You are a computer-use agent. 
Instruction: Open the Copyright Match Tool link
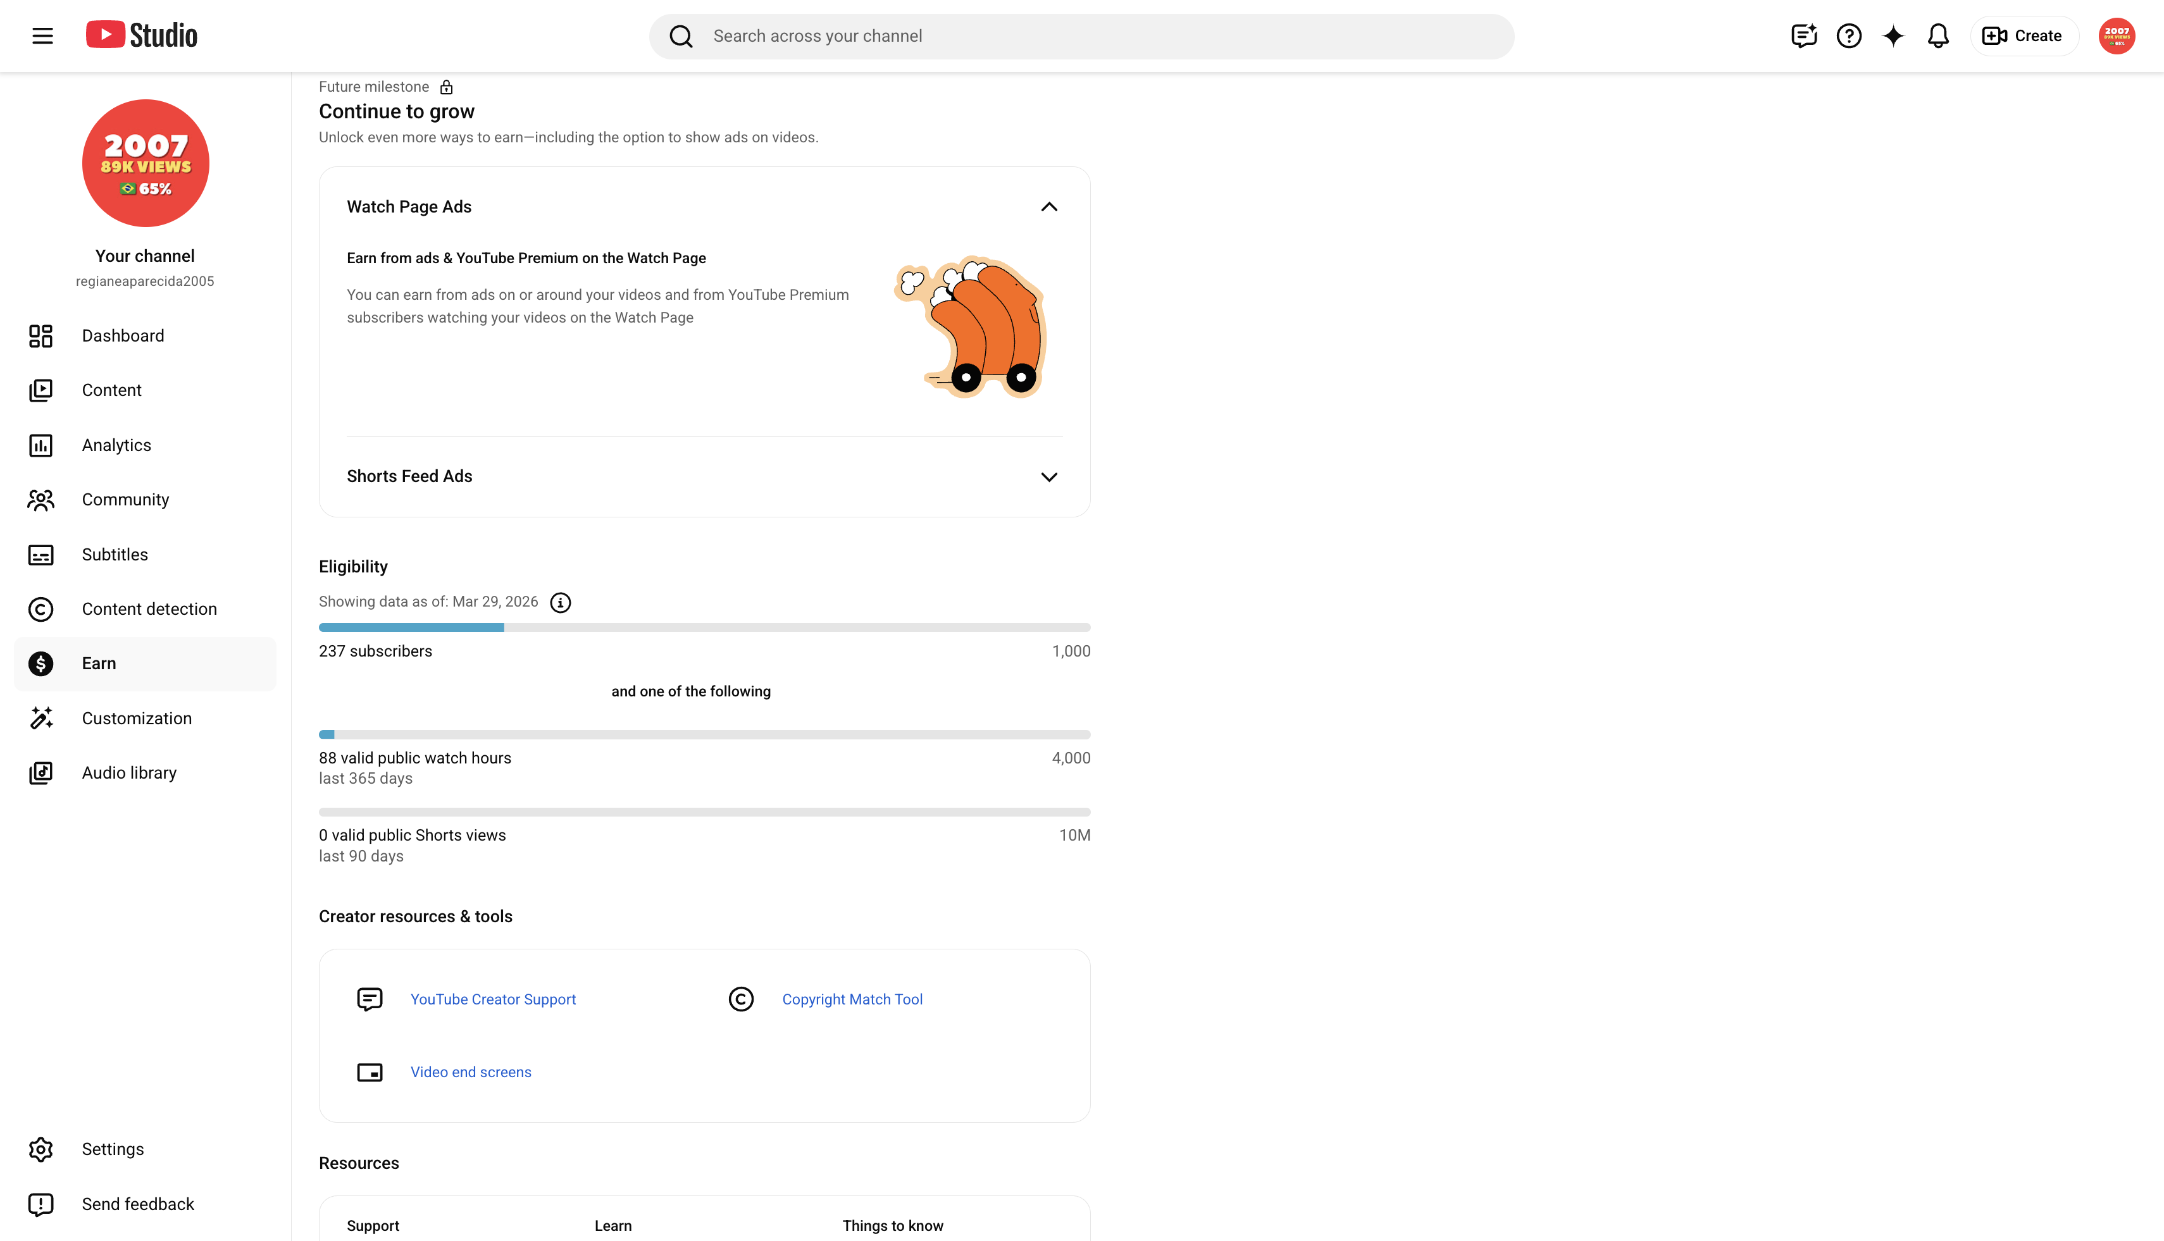coord(852,999)
